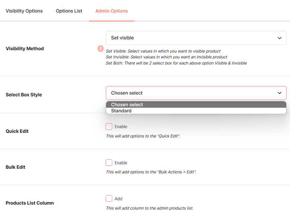Click the Set Both help description line

pyautogui.click(x=176, y=63)
